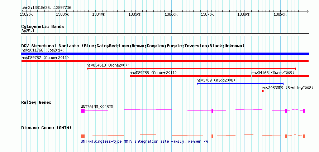Screen dimensions: 319x152
Task: Click the 13870k ruler tick label
Action: (x=208, y=14)
